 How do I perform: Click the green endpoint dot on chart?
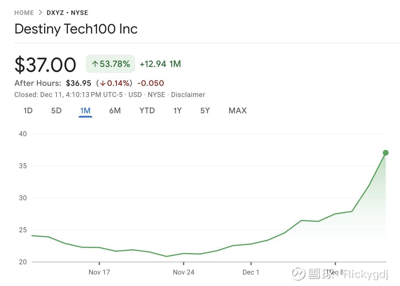(386, 153)
